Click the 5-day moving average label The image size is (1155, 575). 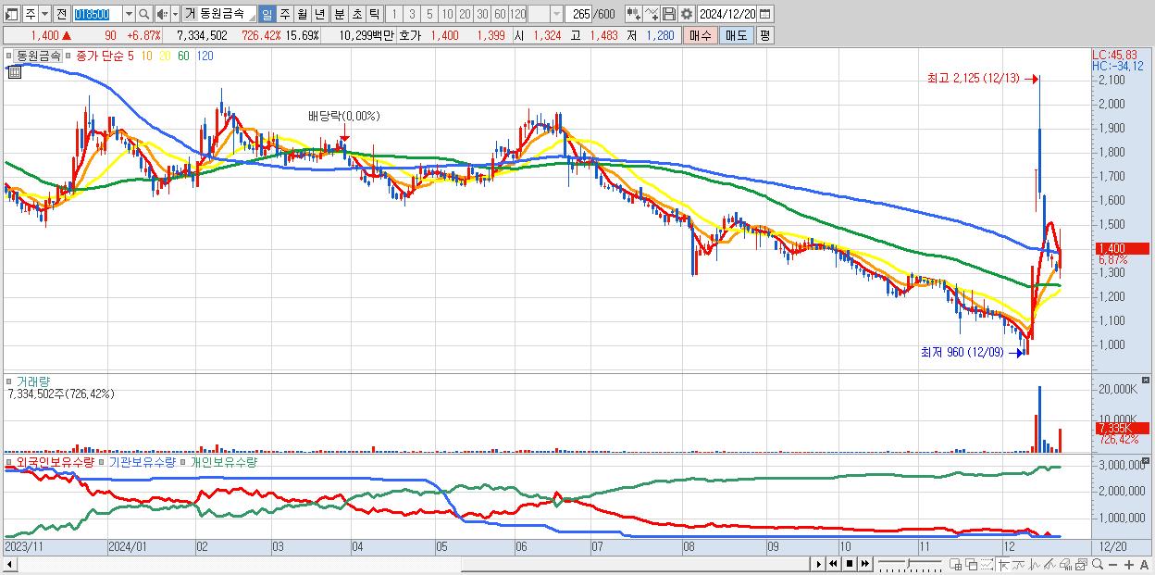pos(130,56)
